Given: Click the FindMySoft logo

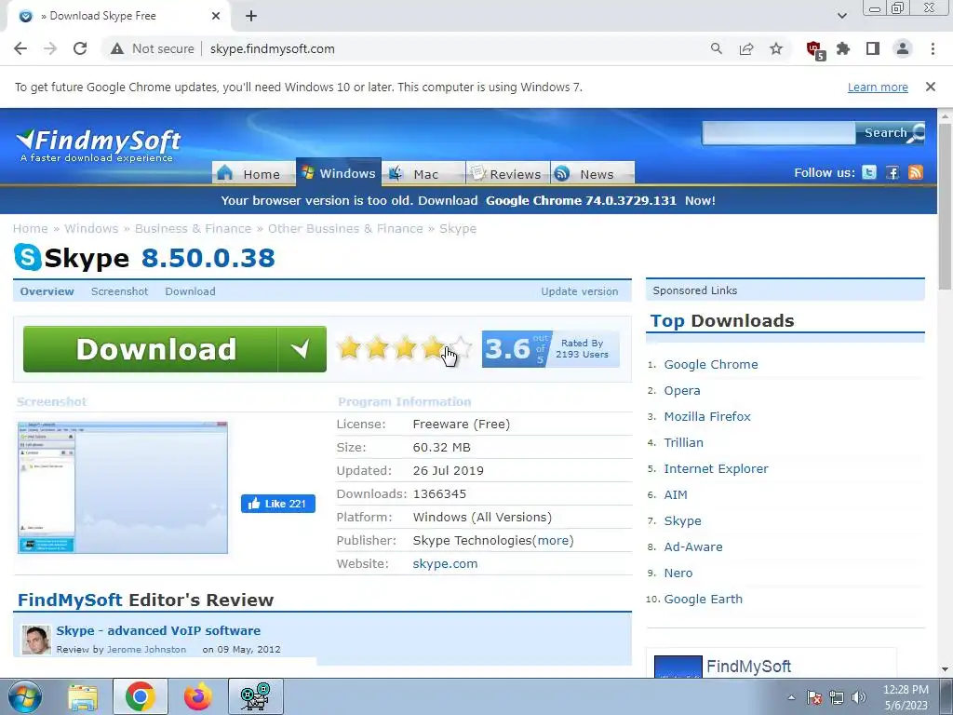Looking at the screenshot, I should 99,145.
